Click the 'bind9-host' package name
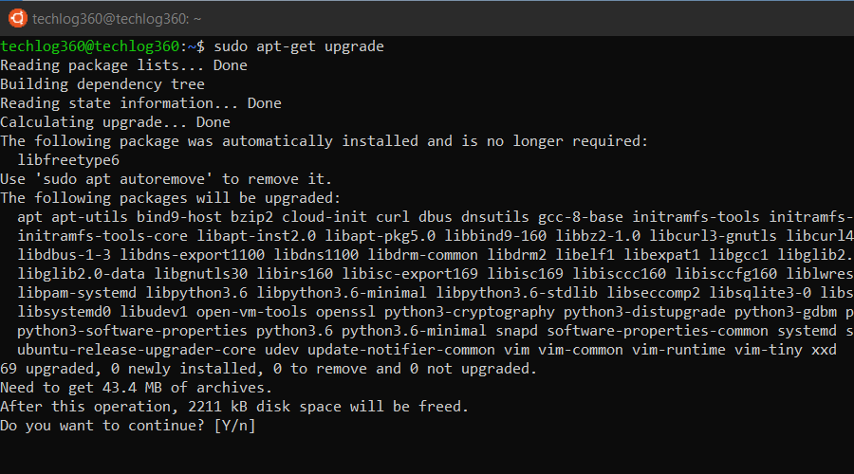Screen dimensions: 854x474 179,217
